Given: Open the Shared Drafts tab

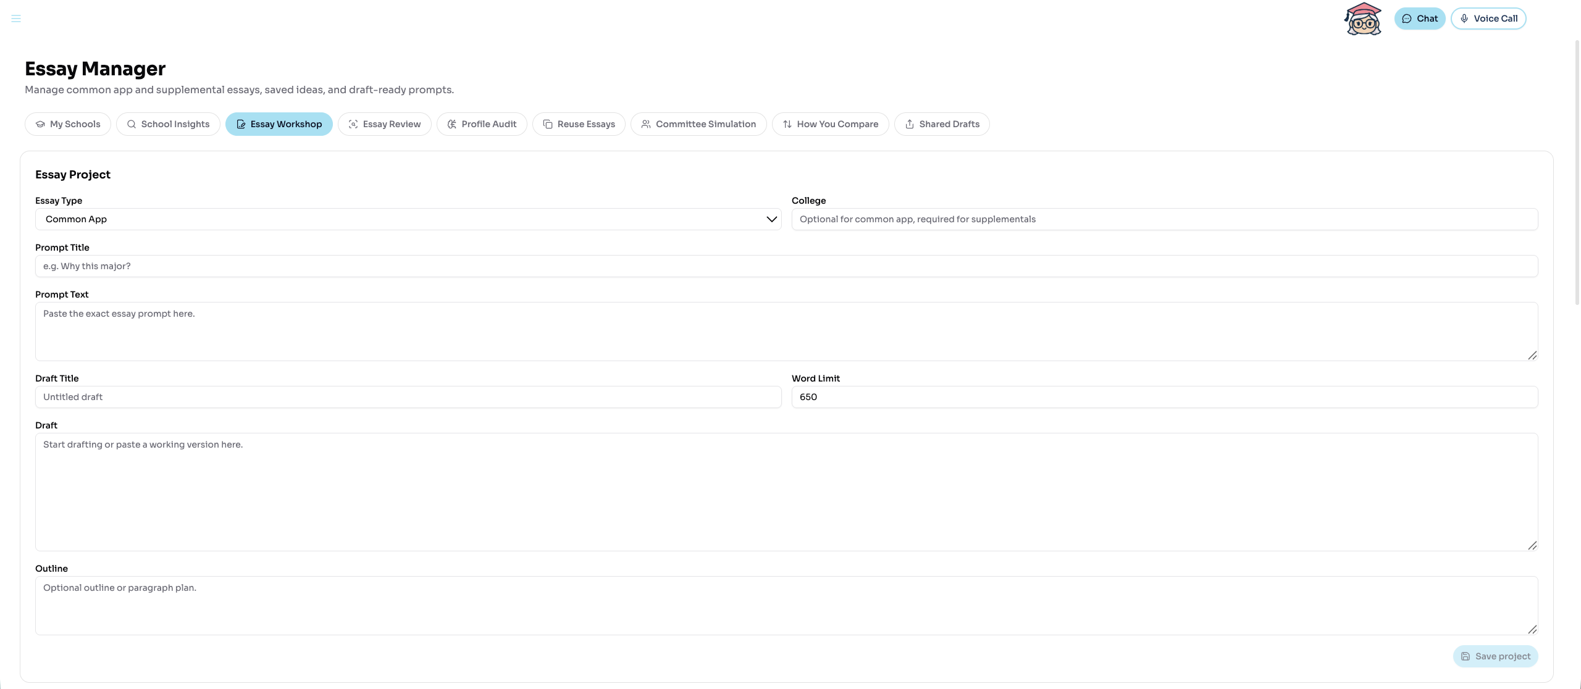Looking at the screenshot, I should pyautogui.click(x=942, y=124).
